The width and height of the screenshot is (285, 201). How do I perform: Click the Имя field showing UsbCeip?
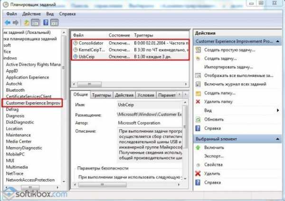[150, 105]
